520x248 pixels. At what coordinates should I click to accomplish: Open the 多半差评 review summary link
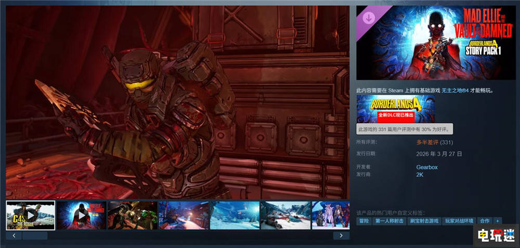point(427,142)
